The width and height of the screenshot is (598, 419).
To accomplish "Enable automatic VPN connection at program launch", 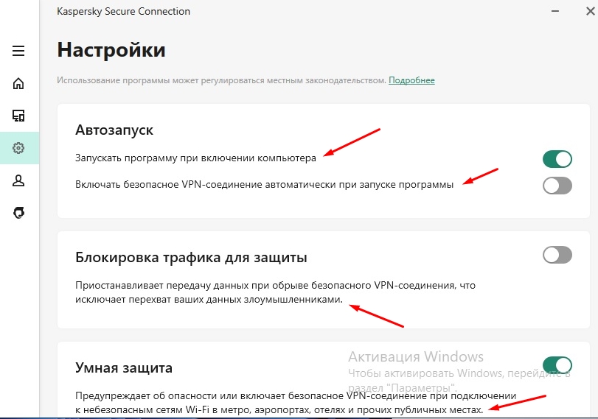I will pos(557,186).
